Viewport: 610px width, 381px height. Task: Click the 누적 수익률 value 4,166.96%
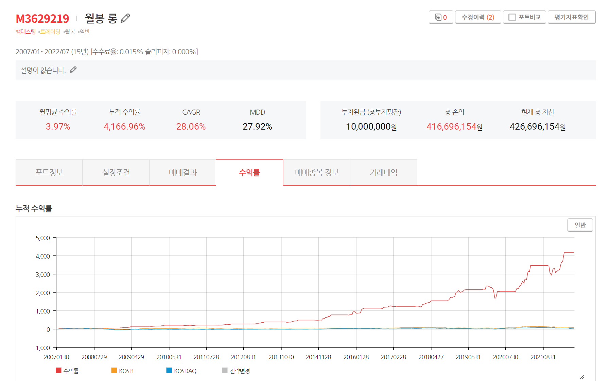click(124, 127)
